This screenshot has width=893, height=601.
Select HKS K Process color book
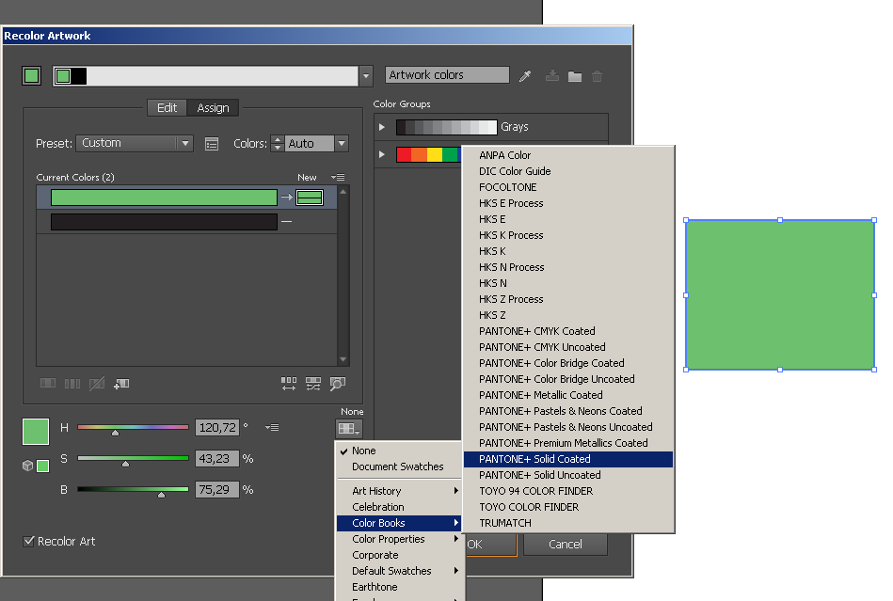[568, 235]
